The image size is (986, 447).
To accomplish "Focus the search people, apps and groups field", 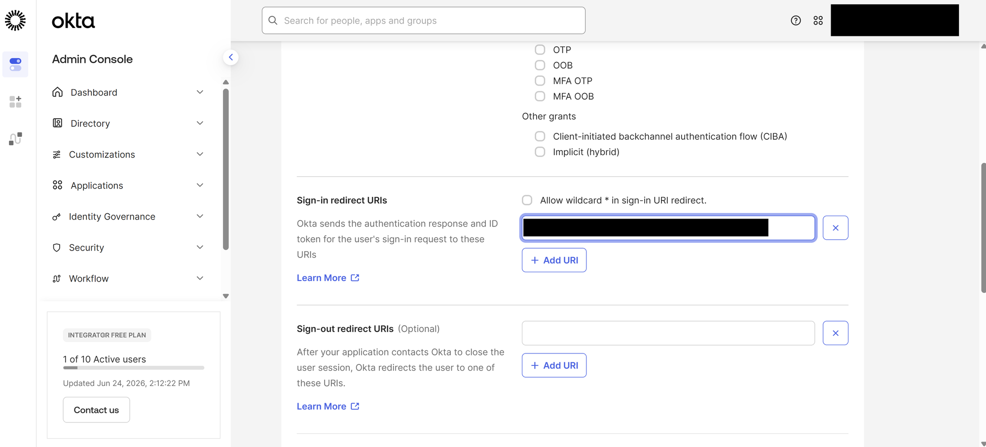I will (423, 20).
